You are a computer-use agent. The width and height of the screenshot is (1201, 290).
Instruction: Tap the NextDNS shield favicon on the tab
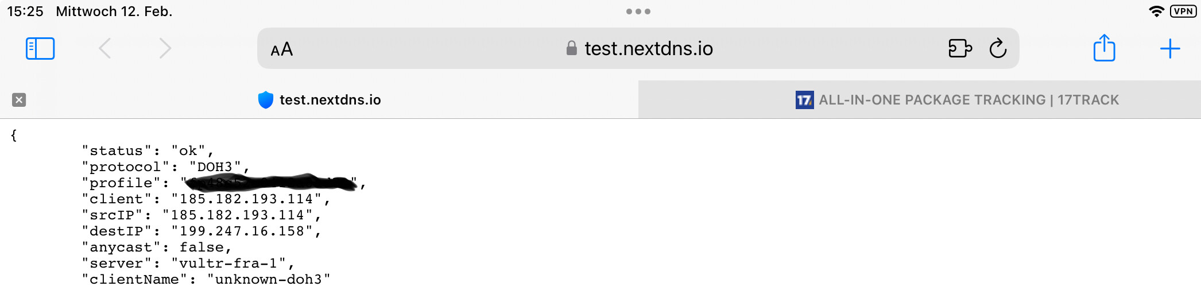coord(266,100)
